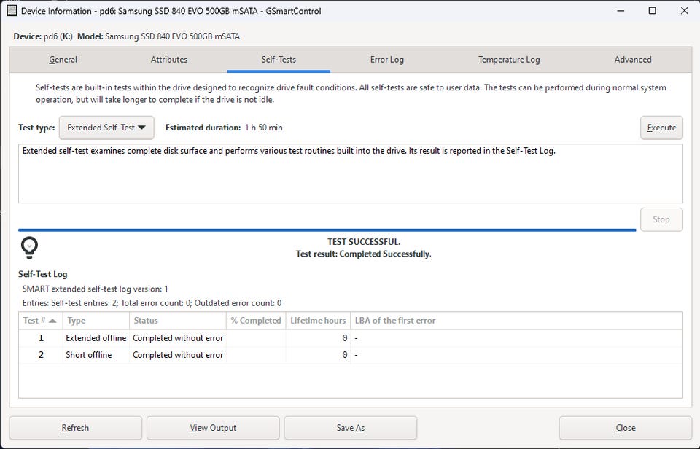Sort by % Completed column header
The width and height of the screenshot is (700, 449).
(x=256, y=321)
